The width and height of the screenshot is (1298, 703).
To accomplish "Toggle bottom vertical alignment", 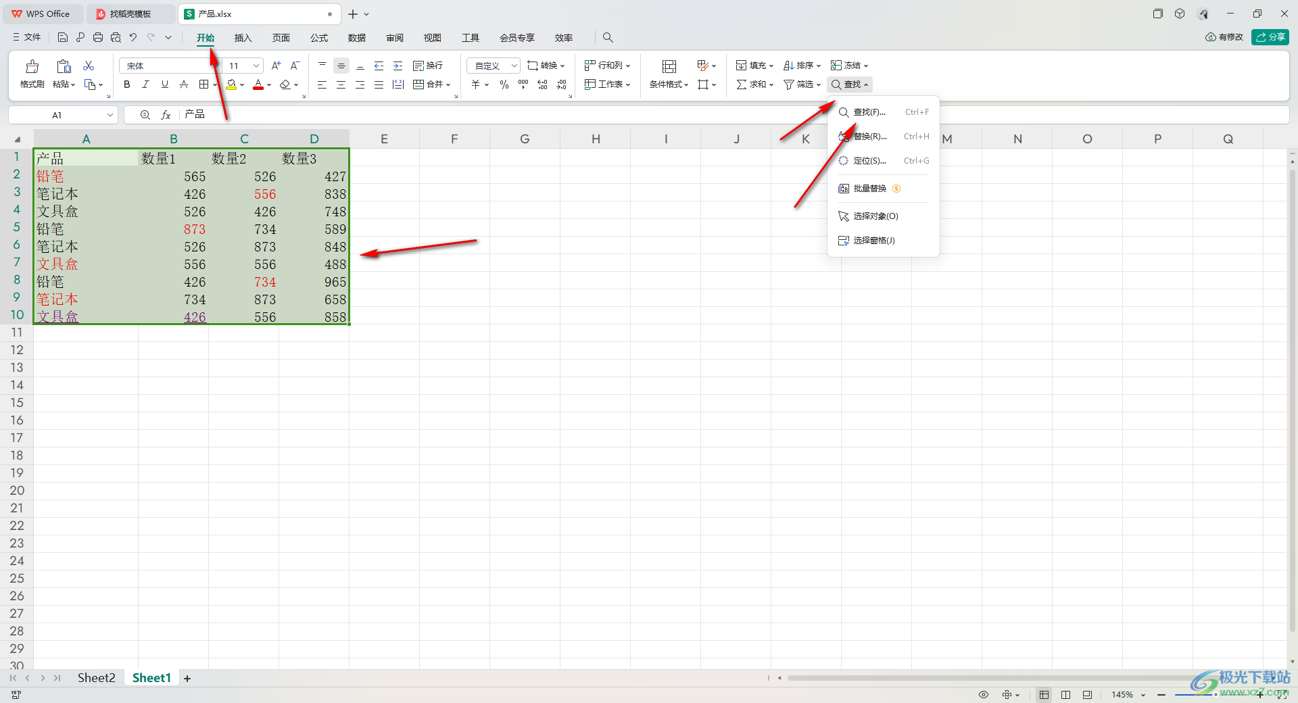I will pos(360,66).
